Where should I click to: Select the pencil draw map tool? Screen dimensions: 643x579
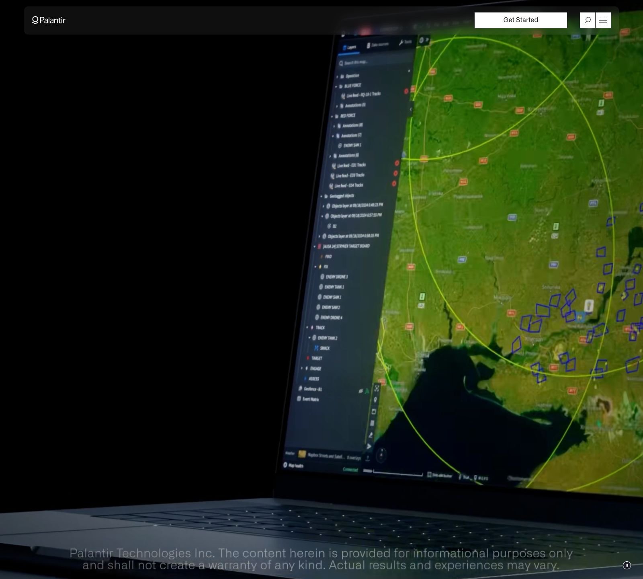tap(371, 435)
